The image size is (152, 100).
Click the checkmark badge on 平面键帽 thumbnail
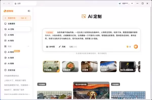coord(58,71)
